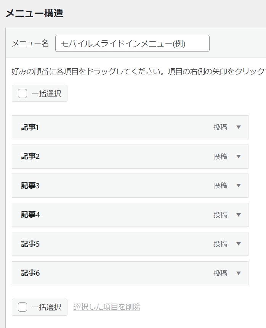Click 投稿 label on 記事4 row
This screenshot has height=328, width=266.
pyautogui.click(x=220, y=215)
